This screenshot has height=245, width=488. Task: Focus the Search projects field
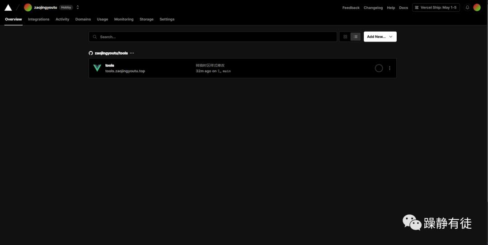212,37
